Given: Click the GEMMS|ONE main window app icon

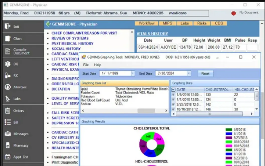Looking at the screenshot, I should point(6,5).
